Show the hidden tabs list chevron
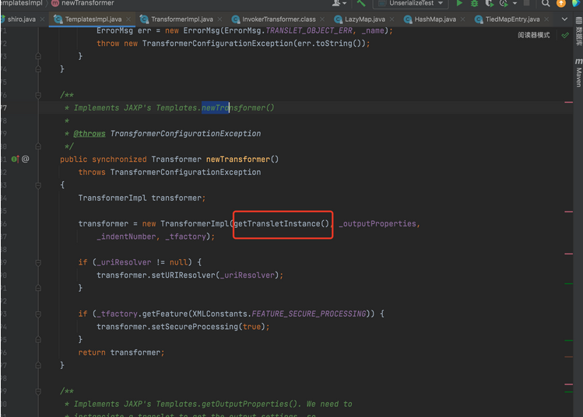583x417 pixels. click(564, 19)
